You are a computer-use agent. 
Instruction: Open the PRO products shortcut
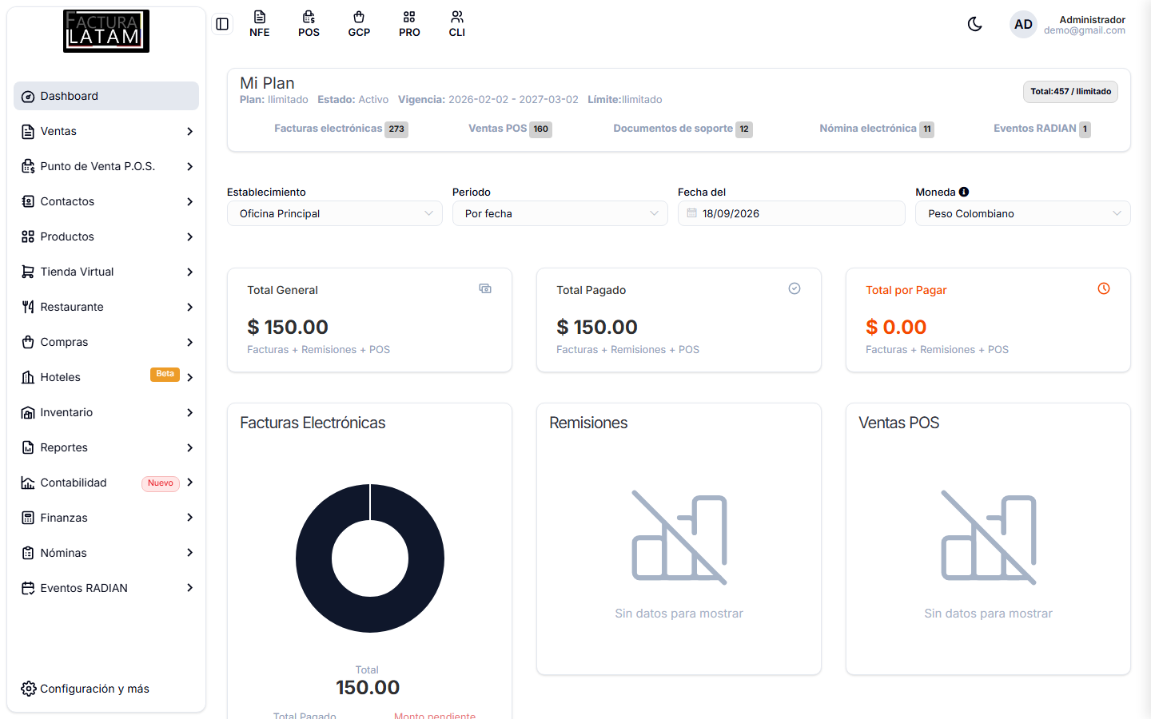pyautogui.click(x=409, y=24)
